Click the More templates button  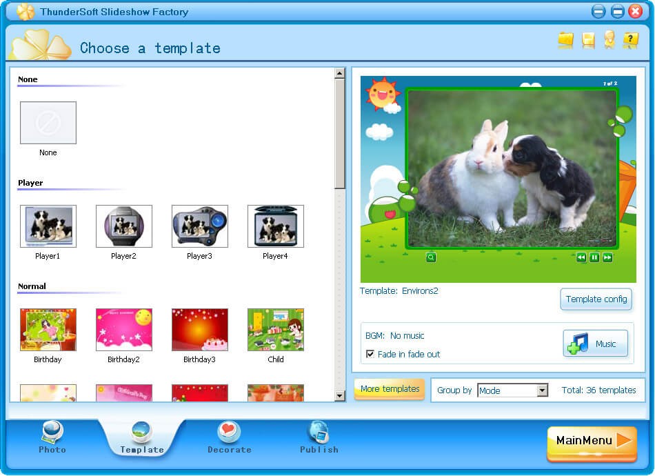point(389,390)
